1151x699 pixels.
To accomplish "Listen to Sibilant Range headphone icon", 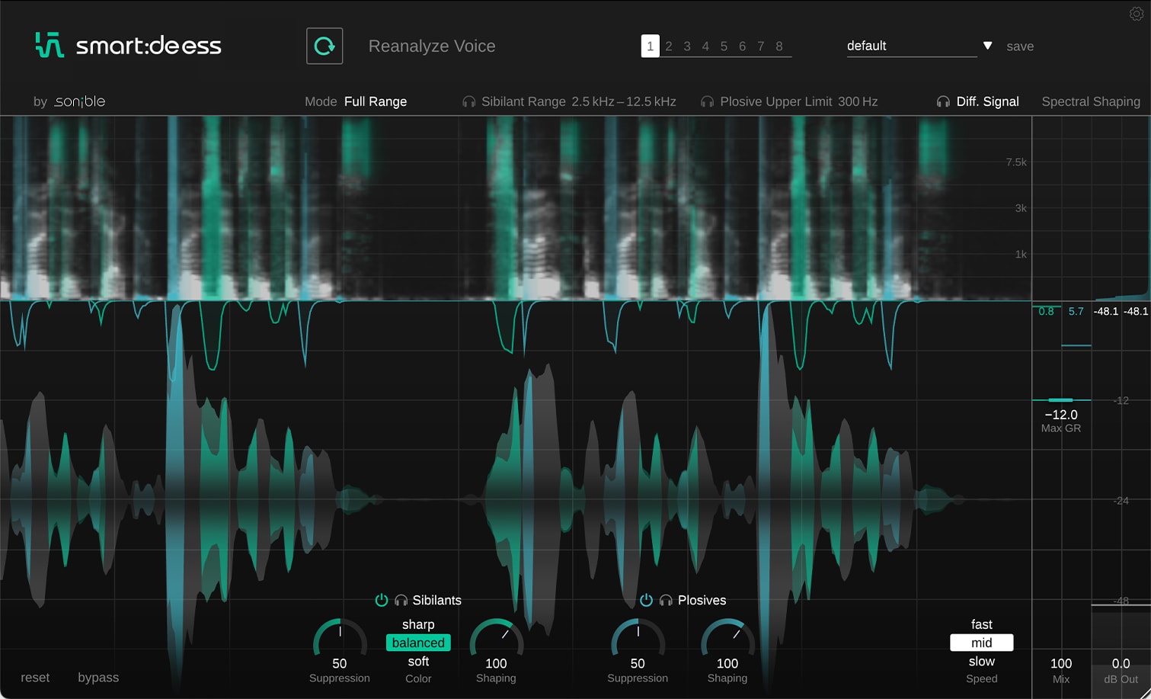I will pos(469,102).
